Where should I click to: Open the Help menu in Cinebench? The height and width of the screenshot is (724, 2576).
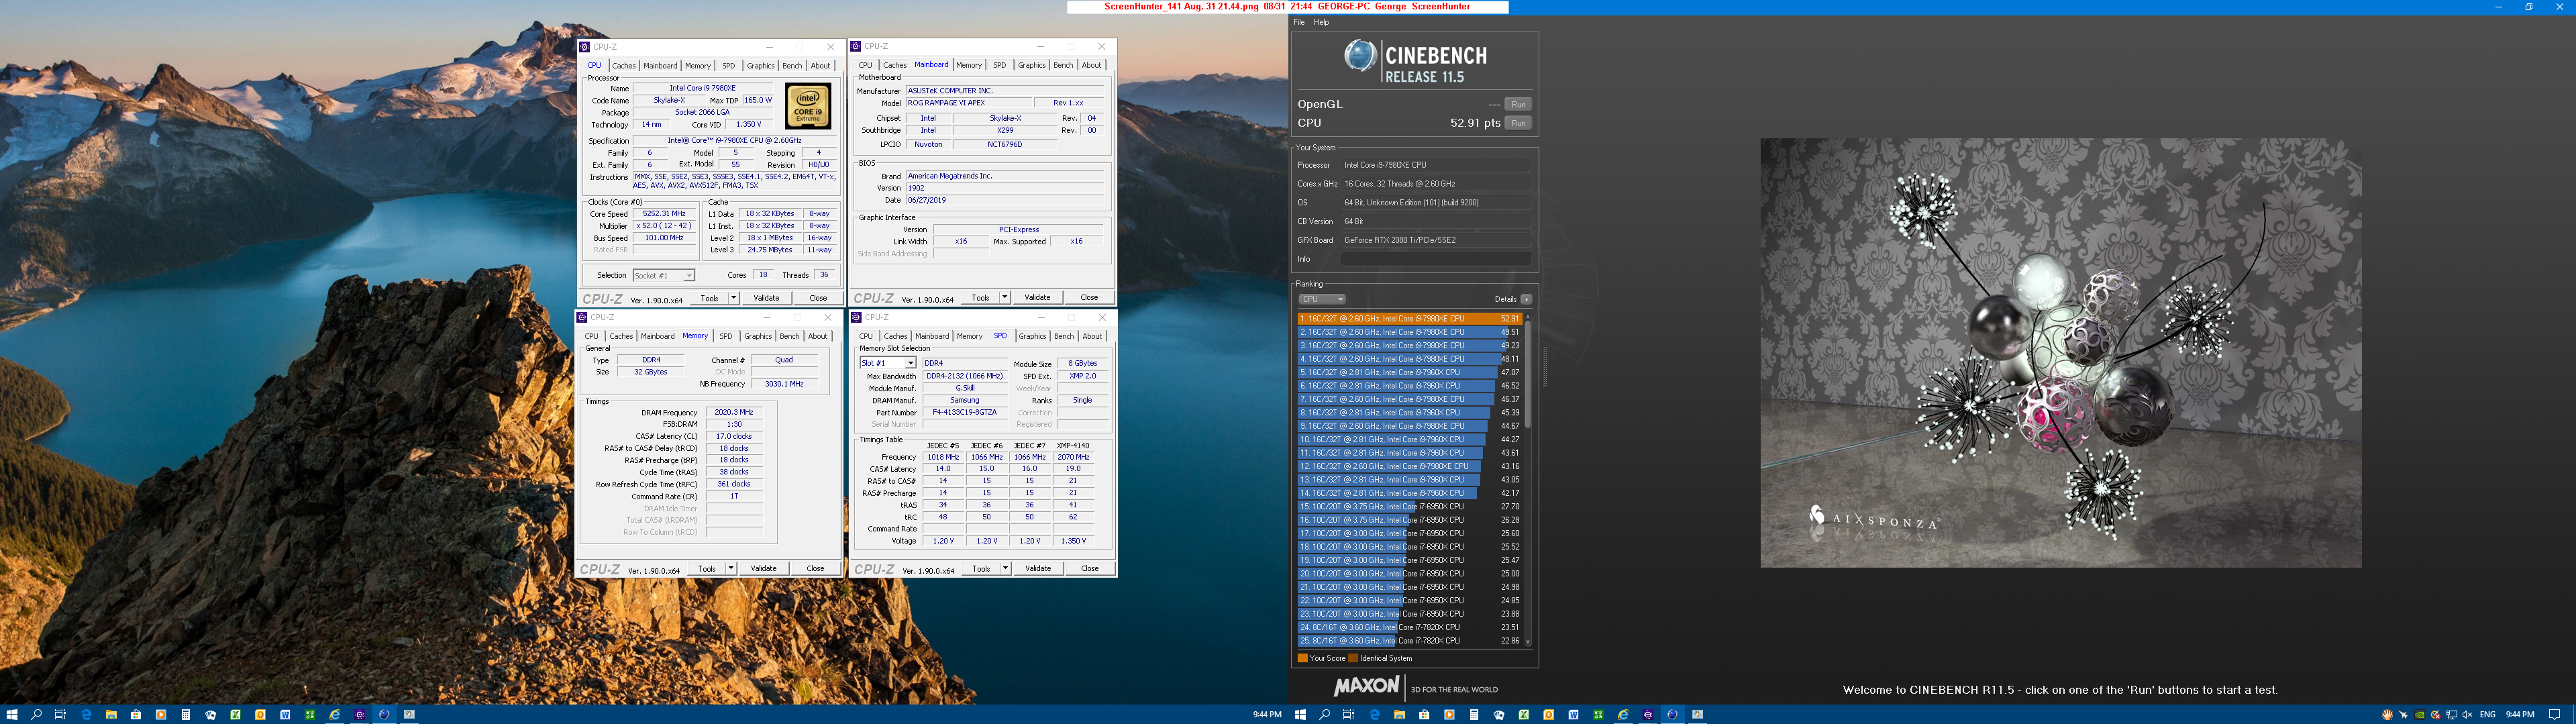pyautogui.click(x=1321, y=22)
